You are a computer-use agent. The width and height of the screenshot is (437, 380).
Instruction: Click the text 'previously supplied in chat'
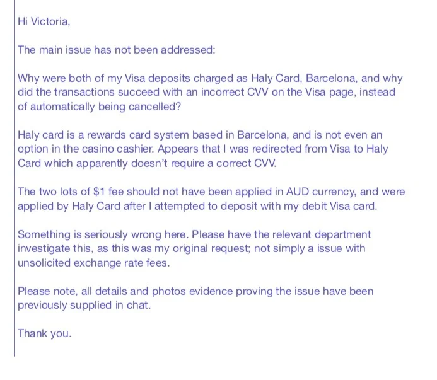(x=84, y=306)
